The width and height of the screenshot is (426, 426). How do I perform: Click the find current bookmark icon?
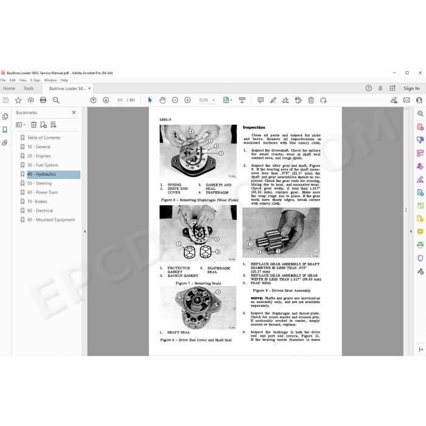(x=54, y=125)
